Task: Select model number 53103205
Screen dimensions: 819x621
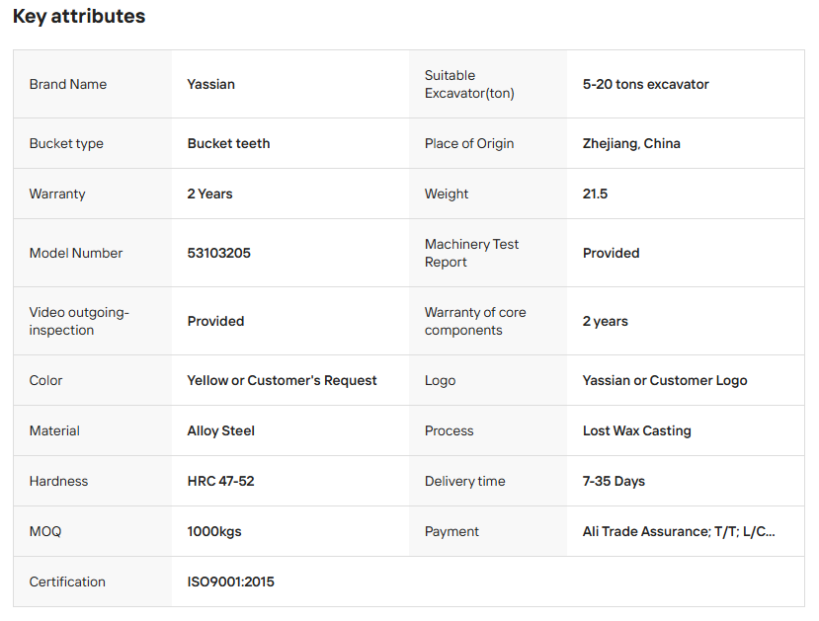Action: click(219, 253)
